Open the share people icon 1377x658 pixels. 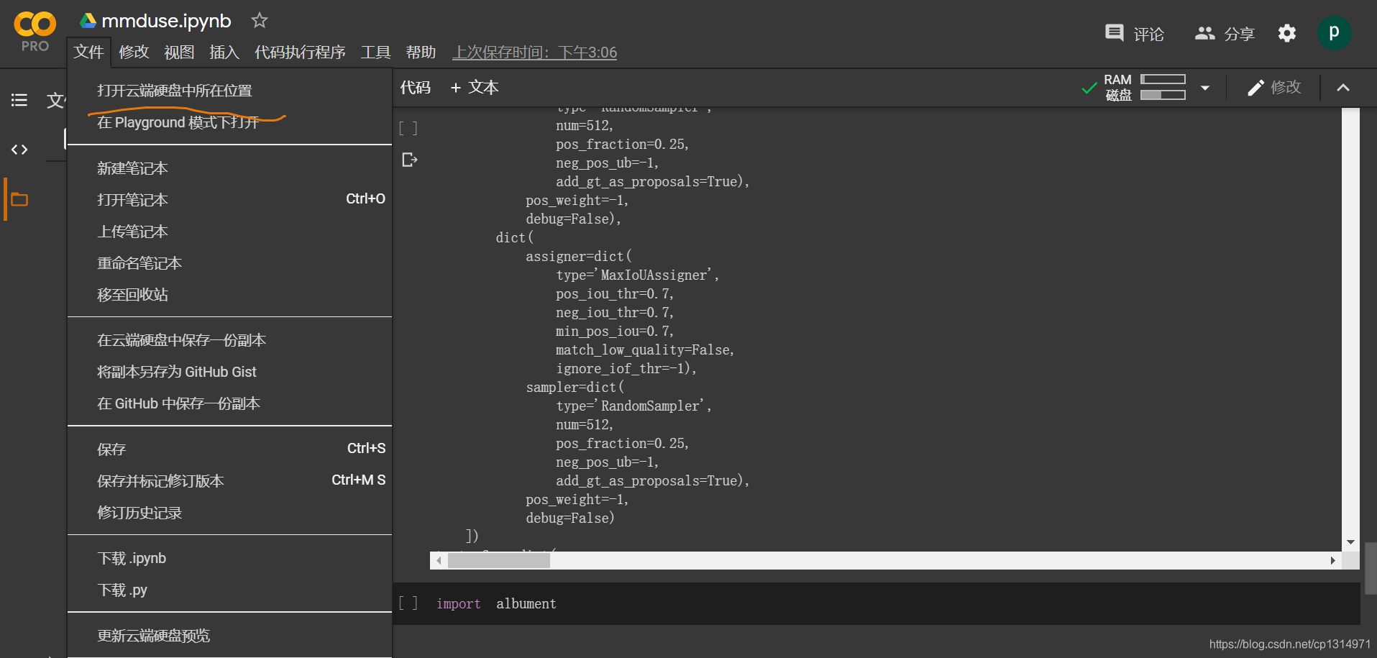pos(1204,33)
